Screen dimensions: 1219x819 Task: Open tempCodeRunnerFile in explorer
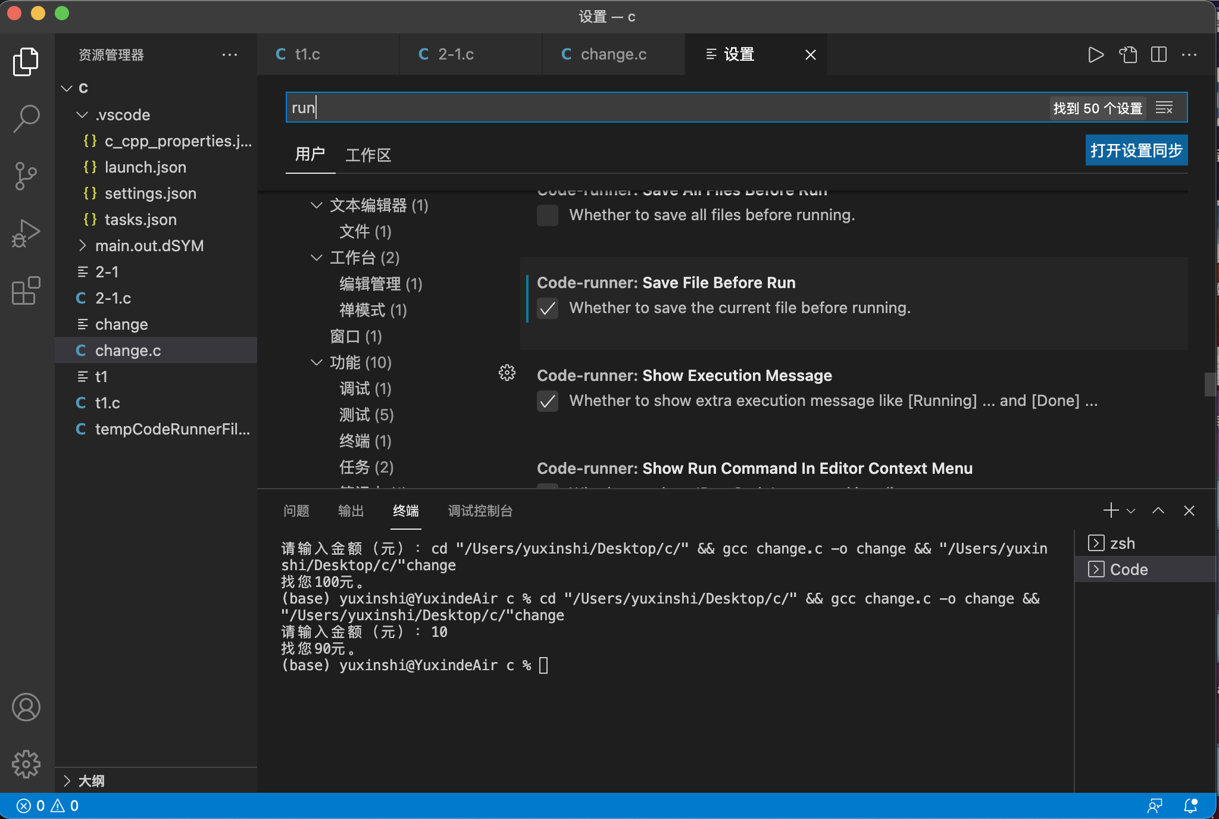(156, 429)
